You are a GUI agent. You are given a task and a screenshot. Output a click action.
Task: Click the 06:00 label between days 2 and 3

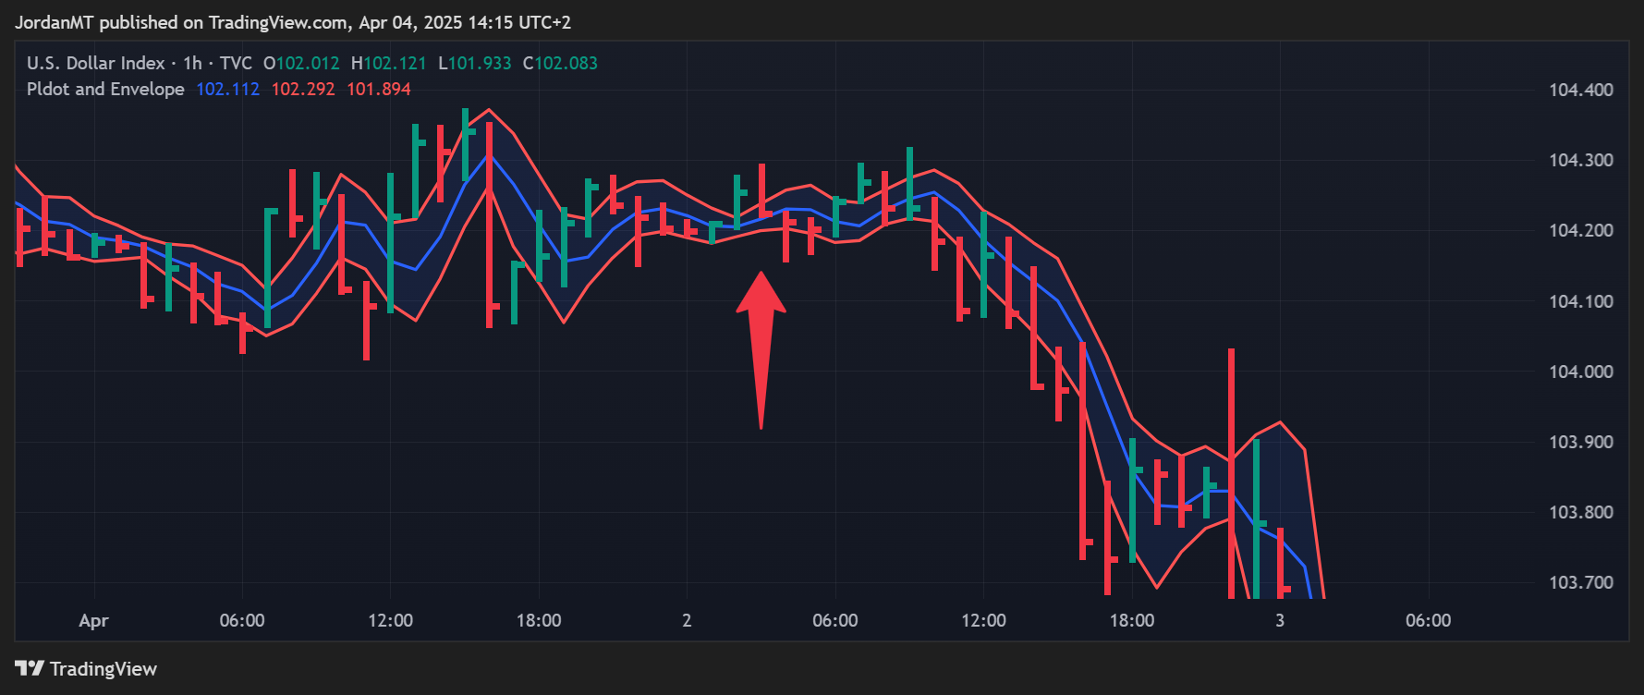click(835, 620)
